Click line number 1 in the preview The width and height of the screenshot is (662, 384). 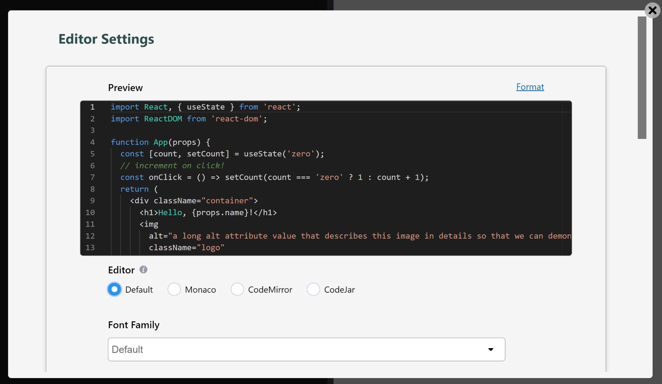coord(92,107)
